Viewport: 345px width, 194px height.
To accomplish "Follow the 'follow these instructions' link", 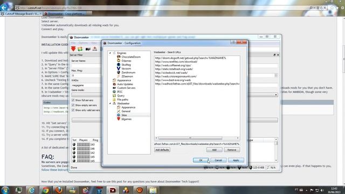I will click(x=55, y=170).
